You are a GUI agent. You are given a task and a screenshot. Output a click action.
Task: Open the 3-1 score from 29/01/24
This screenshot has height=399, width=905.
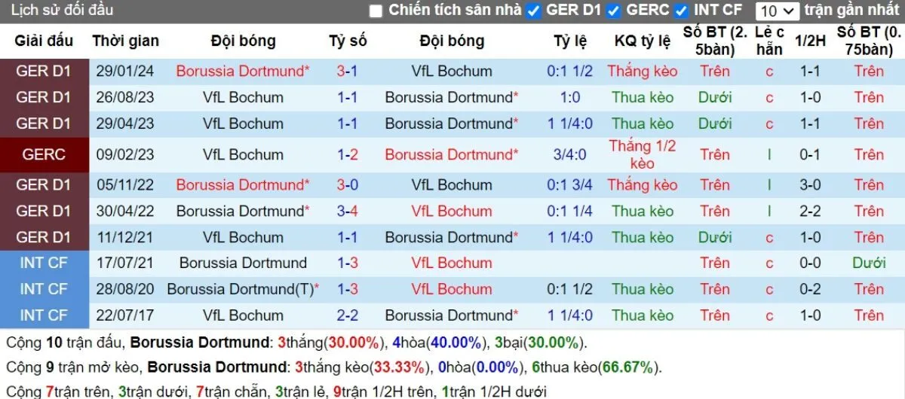[x=347, y=72]
